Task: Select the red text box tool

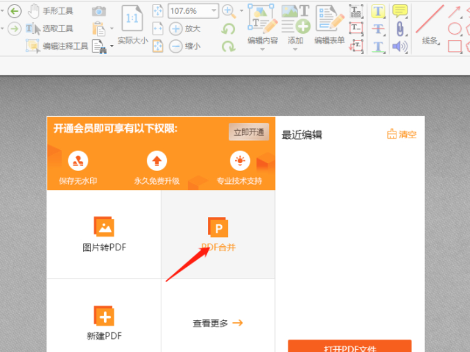Action: pos(356,28)
